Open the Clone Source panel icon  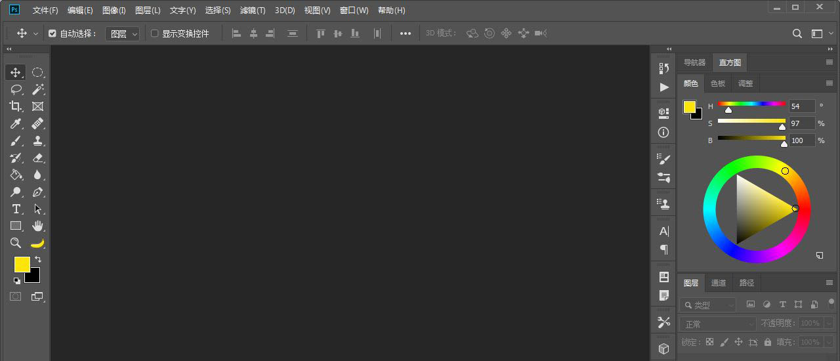click(663, 203)
